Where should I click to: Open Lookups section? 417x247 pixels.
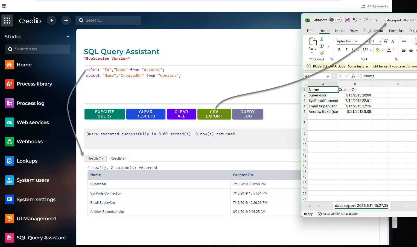pyautogui.click(x=21, y=161)
